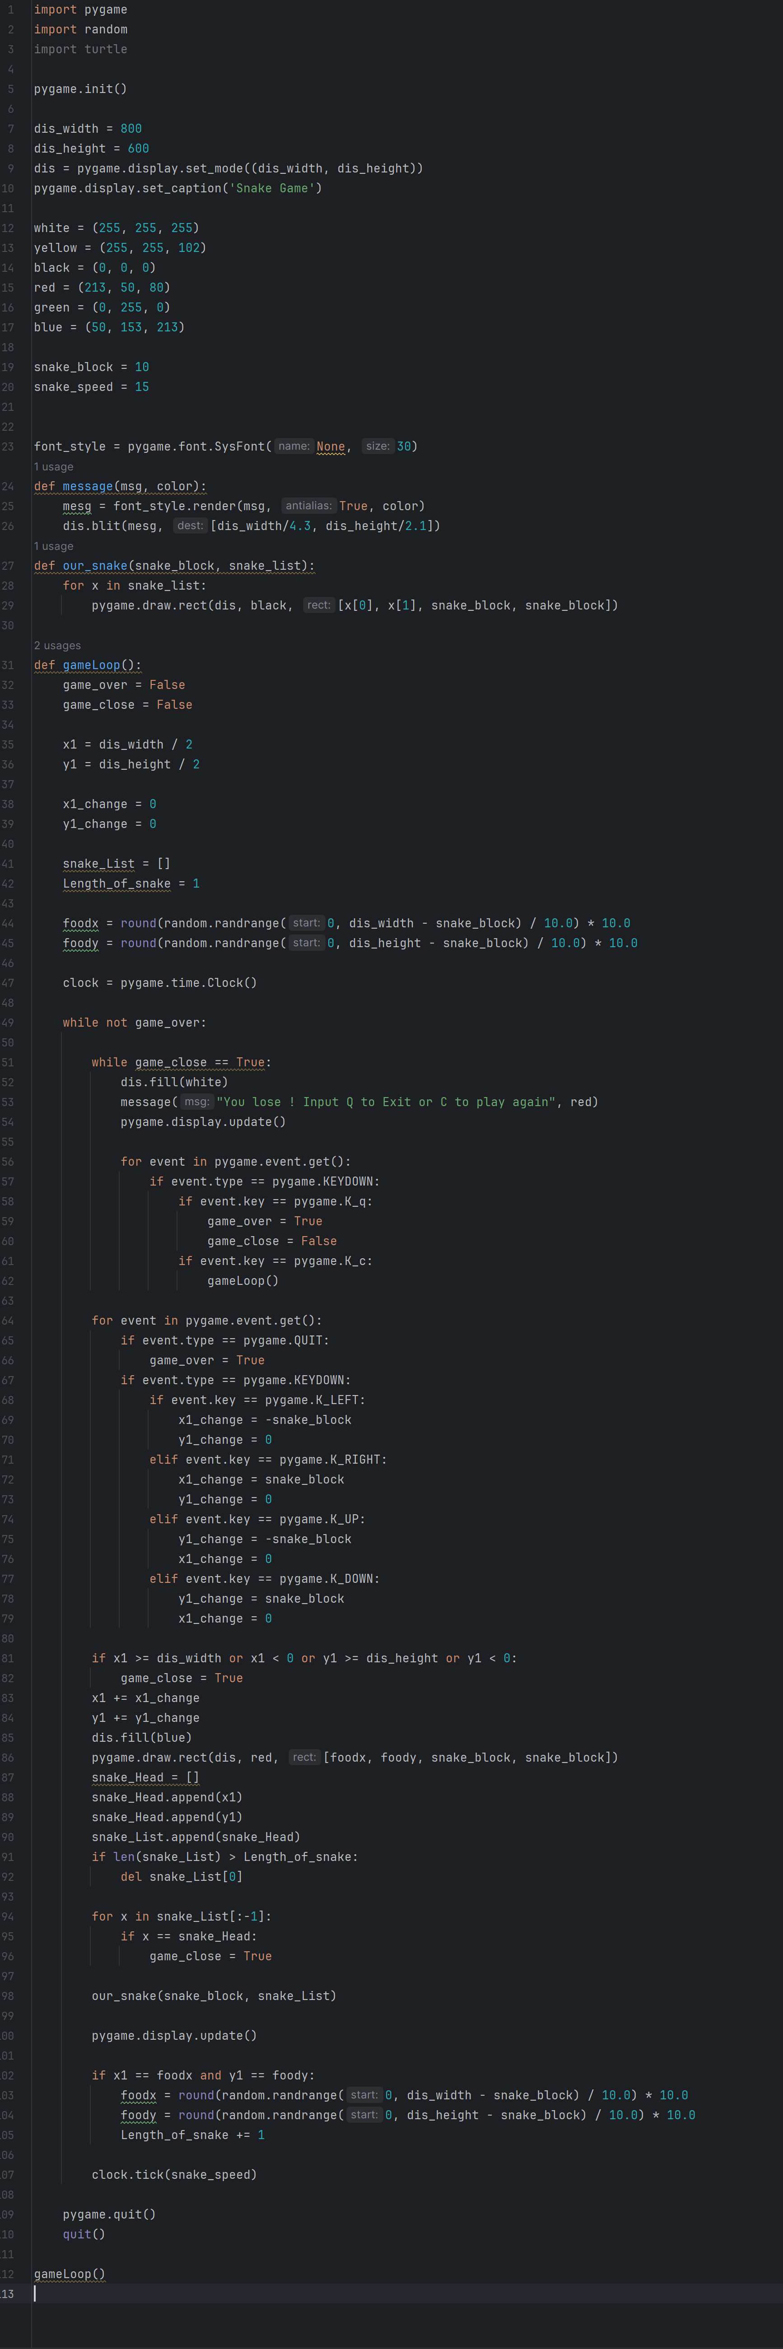Click the 'black = (0, 0, 0)' line
Image resolution: width=783 pixels, height=2349 pixels.
95,268
